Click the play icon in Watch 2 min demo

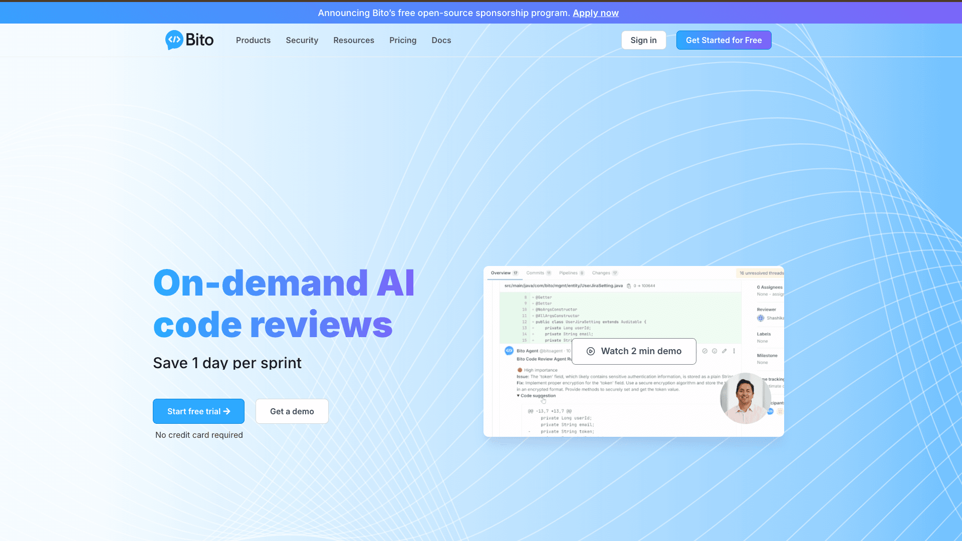point(591,351)
